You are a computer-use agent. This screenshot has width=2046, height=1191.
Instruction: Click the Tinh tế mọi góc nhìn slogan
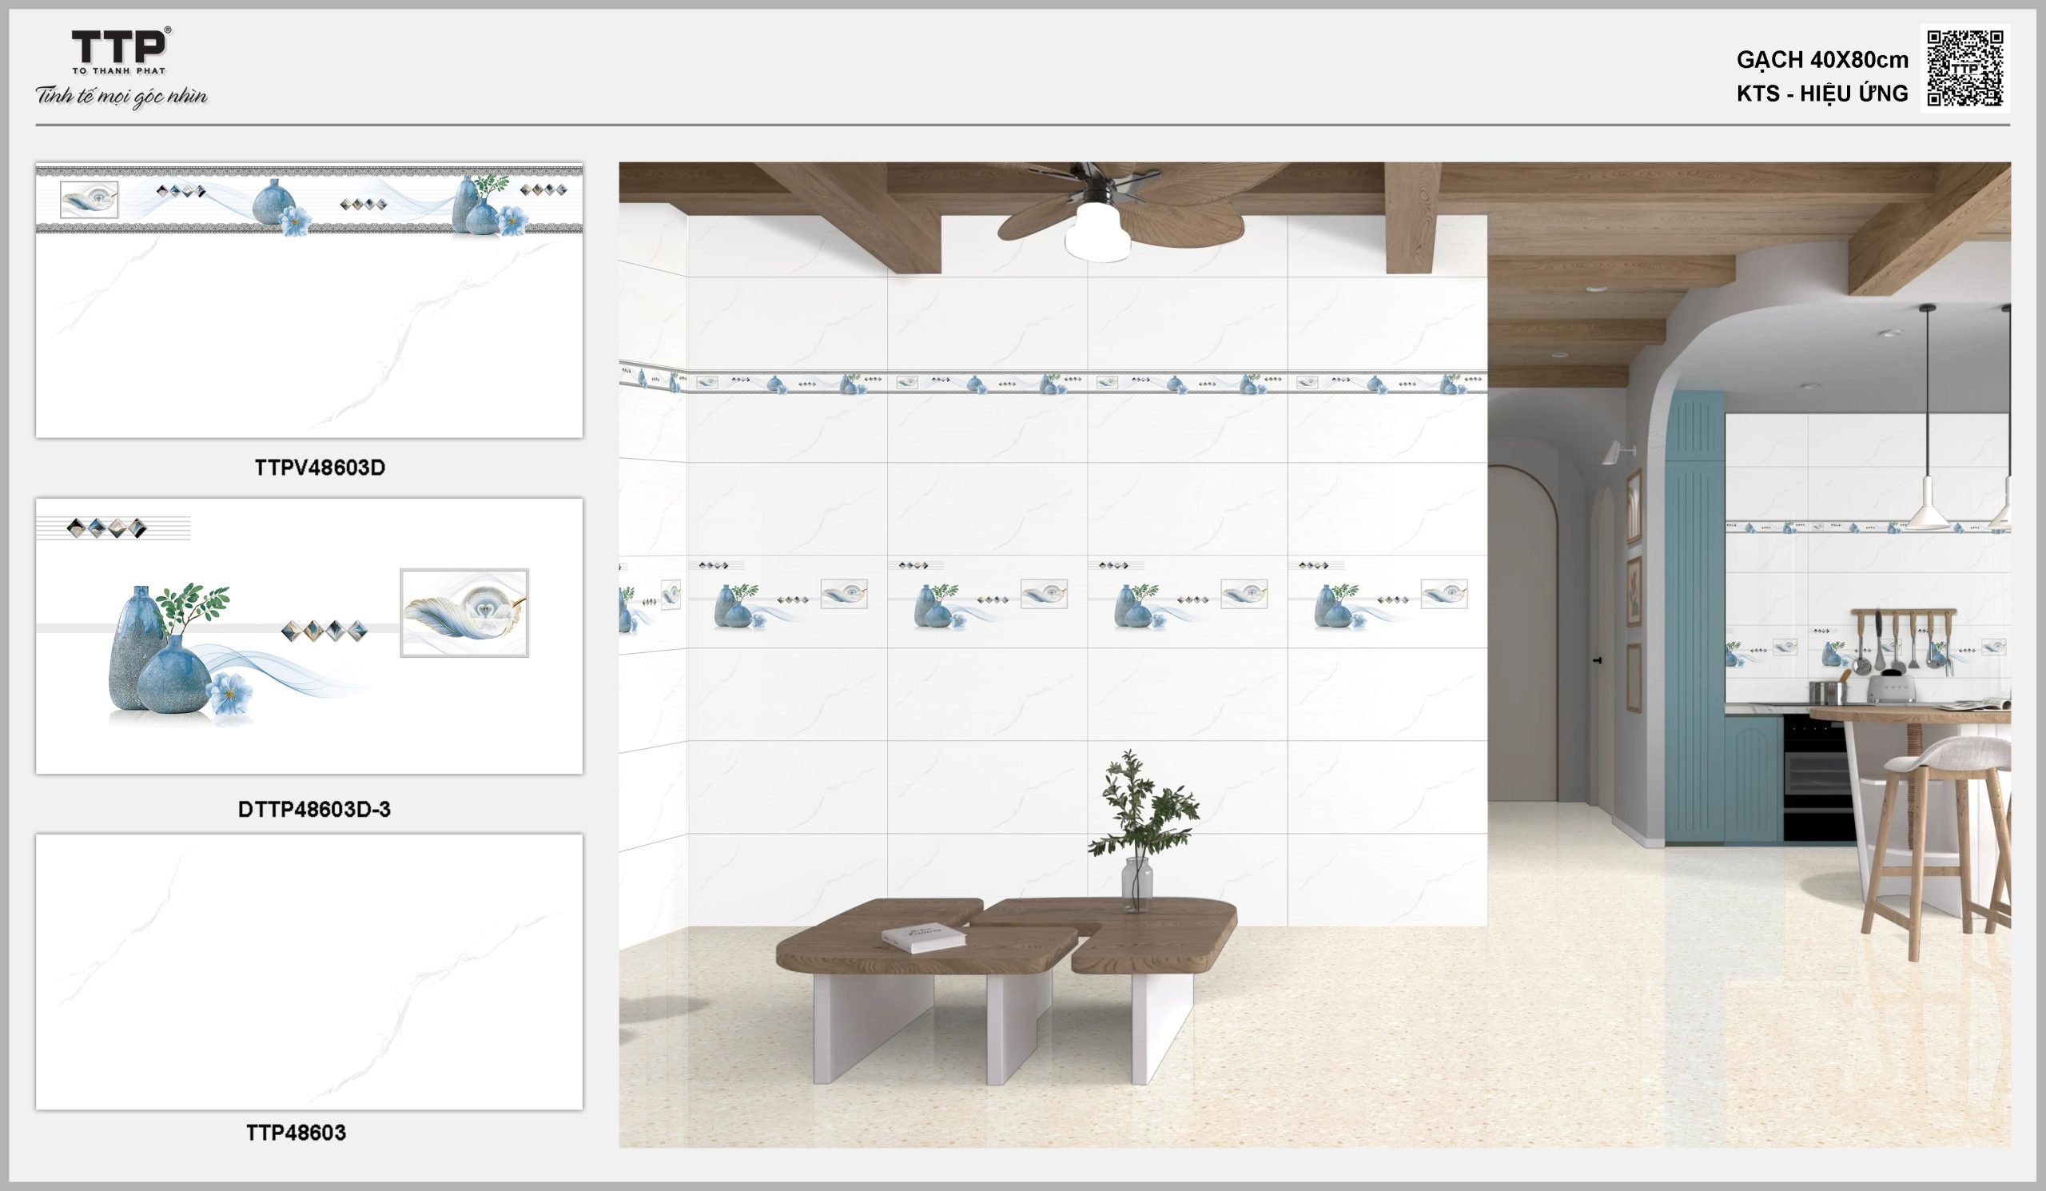click(121, 97)
